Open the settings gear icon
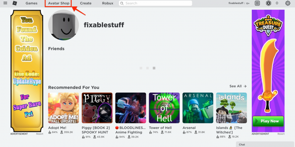 288,3
